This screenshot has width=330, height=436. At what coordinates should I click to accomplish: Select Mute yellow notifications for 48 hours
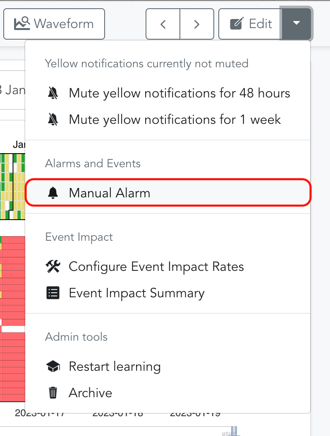[x=179, y=93]
